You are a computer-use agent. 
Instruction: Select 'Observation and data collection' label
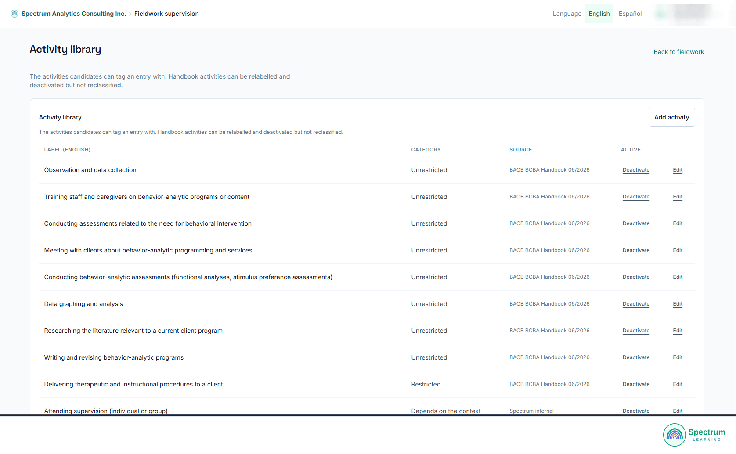pos(90,170)
